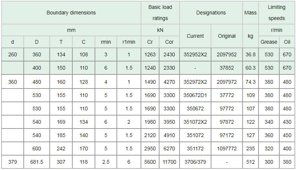Click the 379 bore diameter cell
Image resolution: width=296 pixels, height=170 pixels.
(x=13, y=161)
